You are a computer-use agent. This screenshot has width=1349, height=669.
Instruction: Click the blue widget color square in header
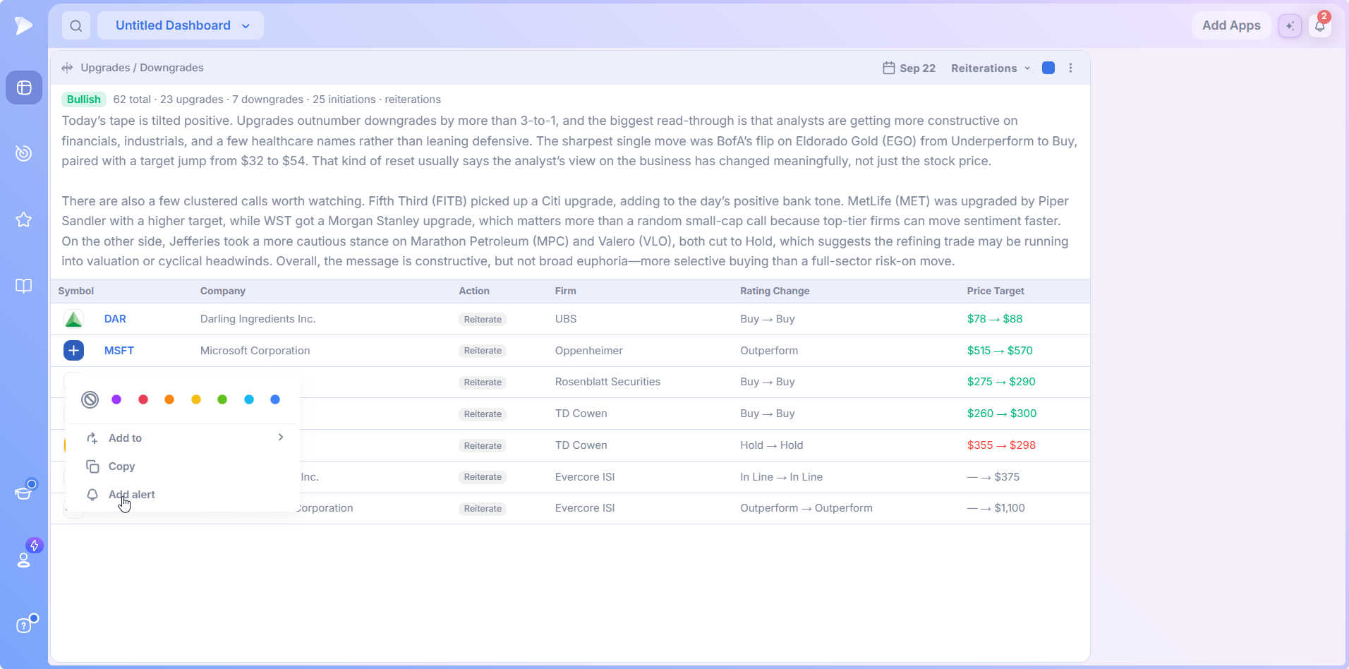pos(1048,68)
